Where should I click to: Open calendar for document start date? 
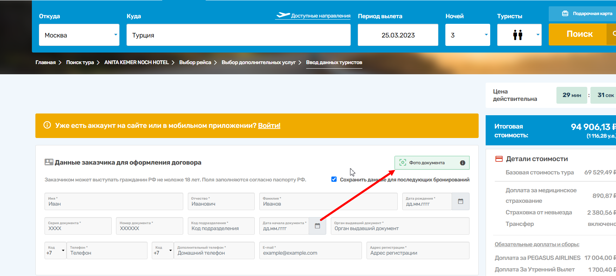coord(317,226)
